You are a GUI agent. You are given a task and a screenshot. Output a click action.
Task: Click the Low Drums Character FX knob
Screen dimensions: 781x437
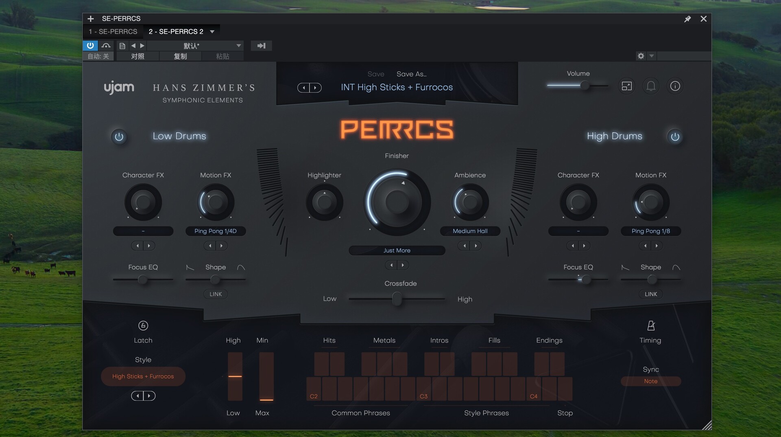143,202
